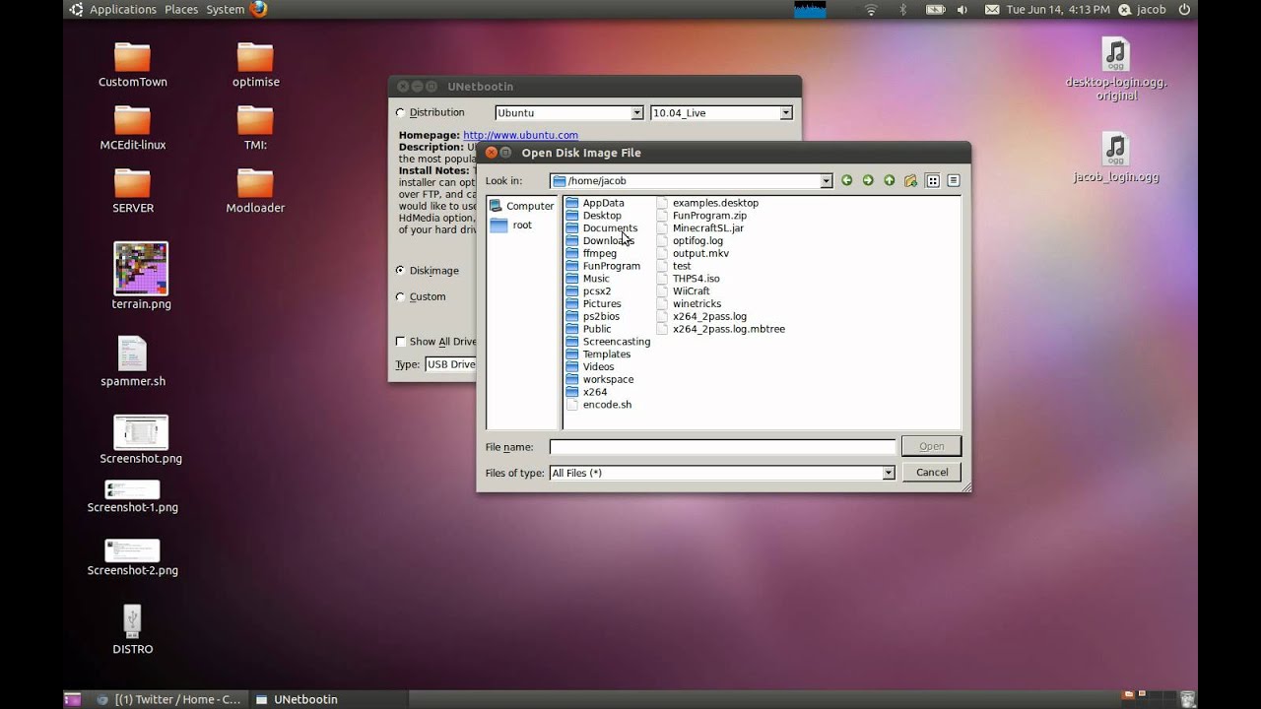Click the File name input field
Screen dimensions: 1261x709
point(722,446)
